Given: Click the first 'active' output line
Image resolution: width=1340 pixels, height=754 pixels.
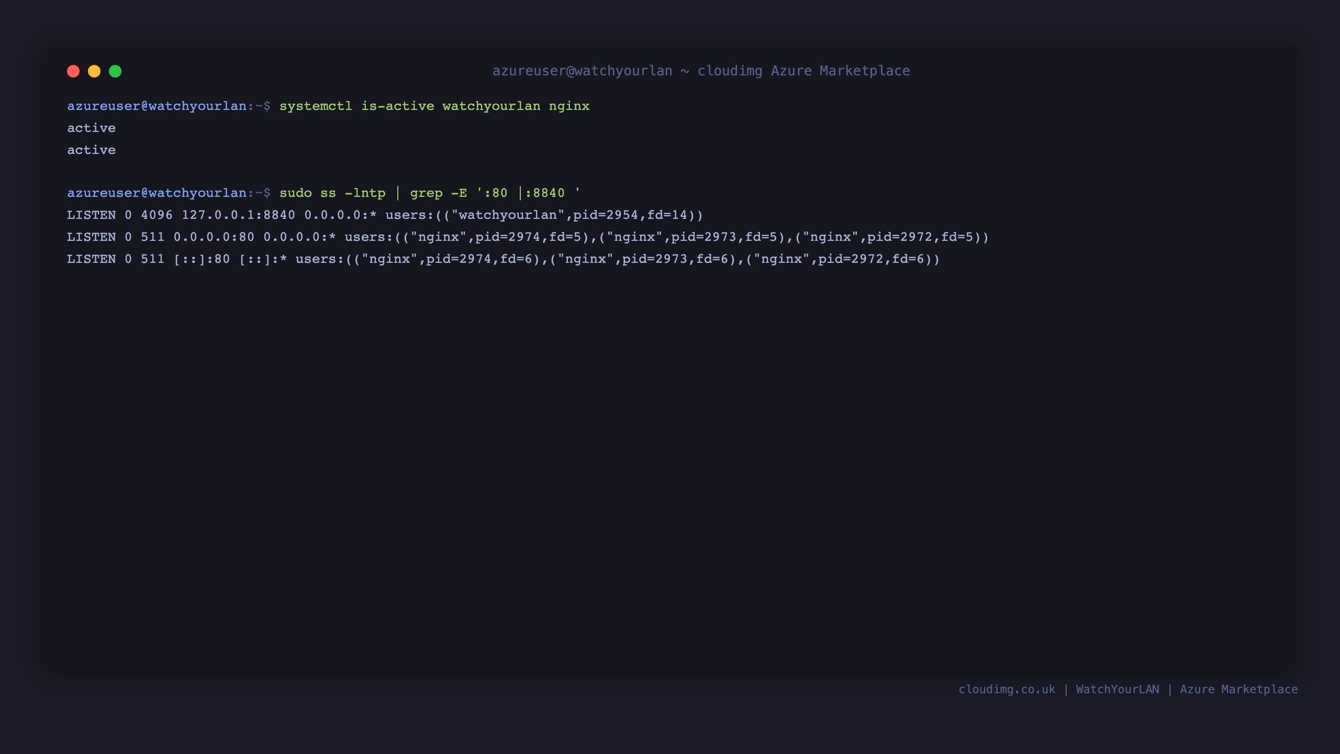Looking at the screenshot, I should pyautogui.click(x=91, y=128).
